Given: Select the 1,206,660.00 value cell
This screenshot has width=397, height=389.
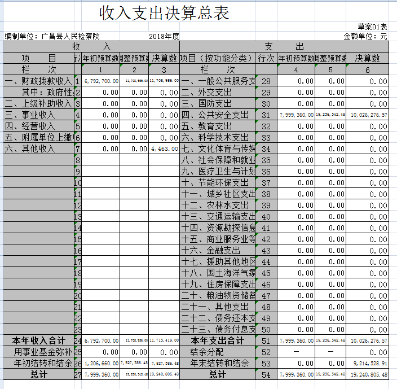Looking at the screenshot, I should point(101,364).
